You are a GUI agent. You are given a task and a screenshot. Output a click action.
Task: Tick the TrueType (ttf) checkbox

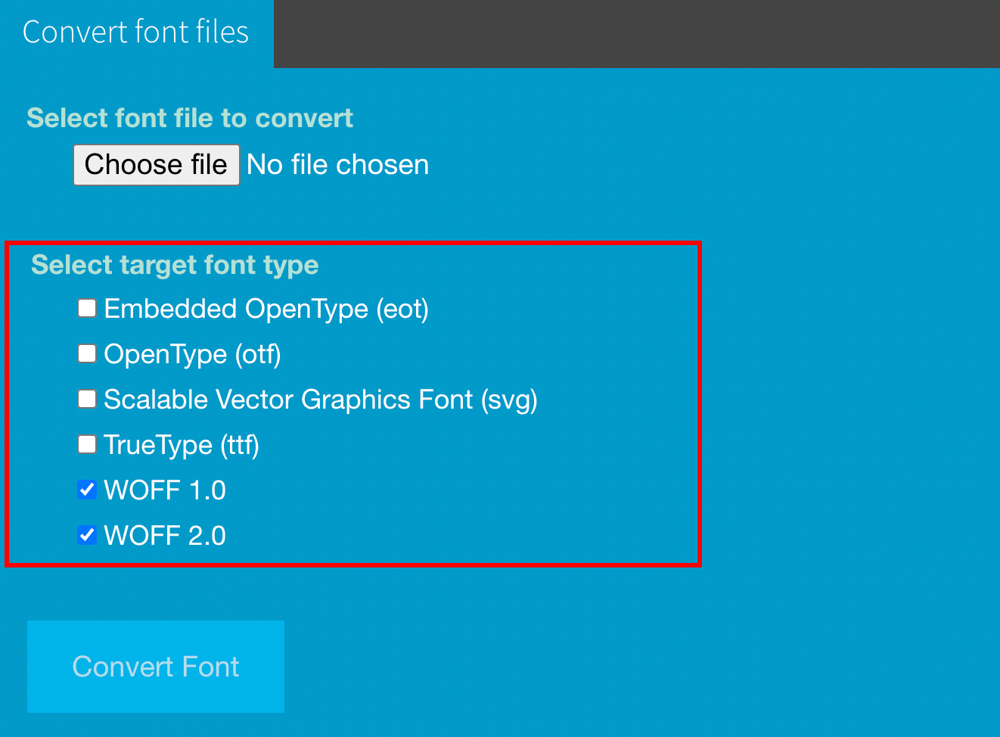(x=87, y=444)
